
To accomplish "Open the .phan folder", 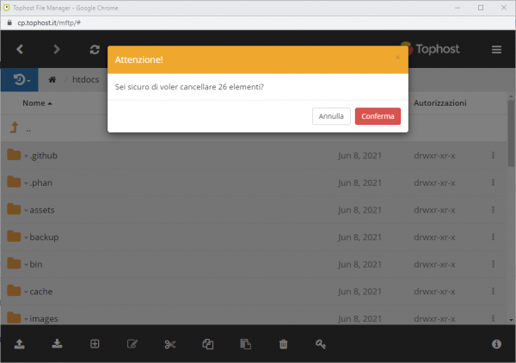I will [x=40, y=183].
